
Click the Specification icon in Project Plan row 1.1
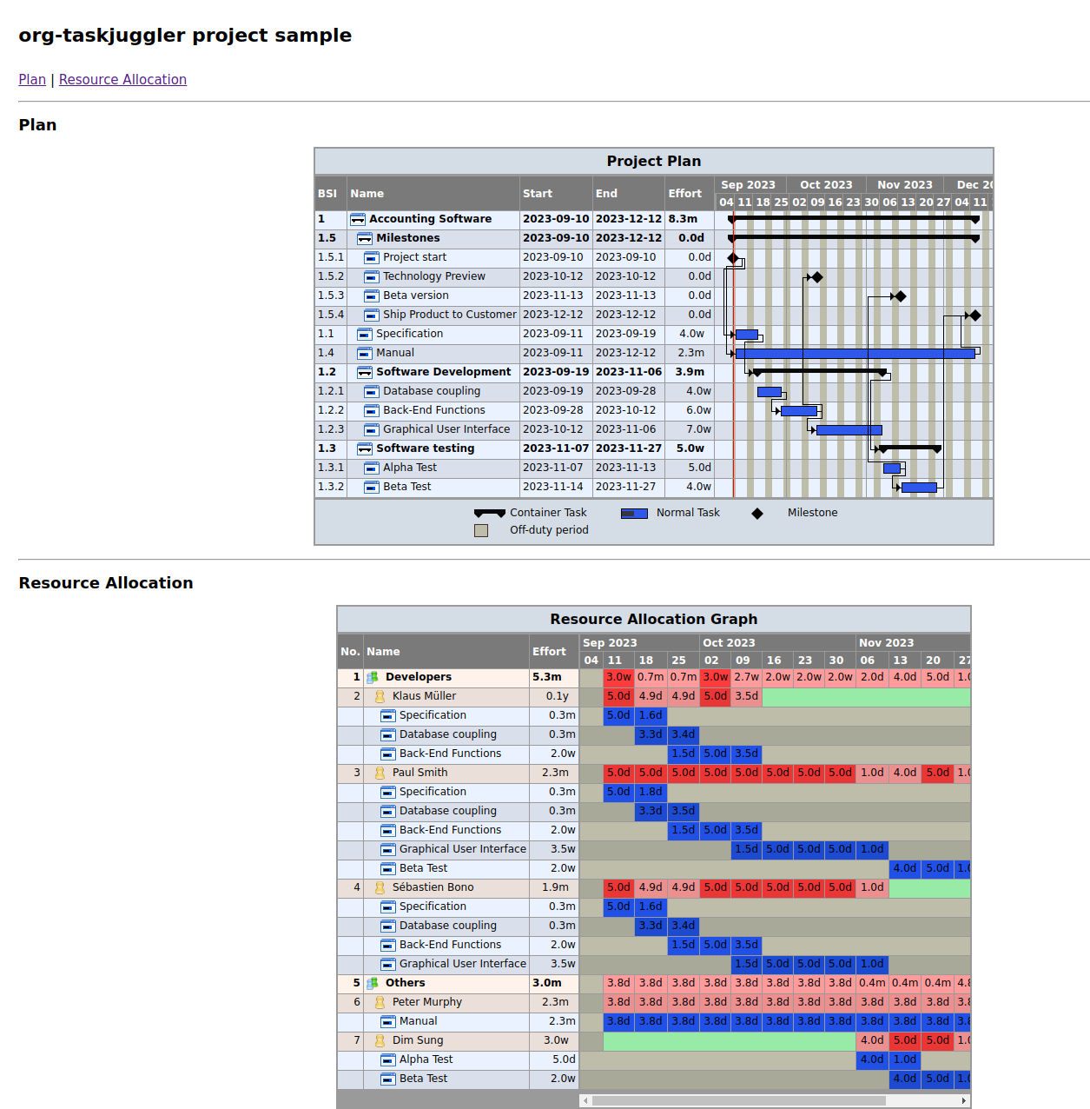click(365, 335)
